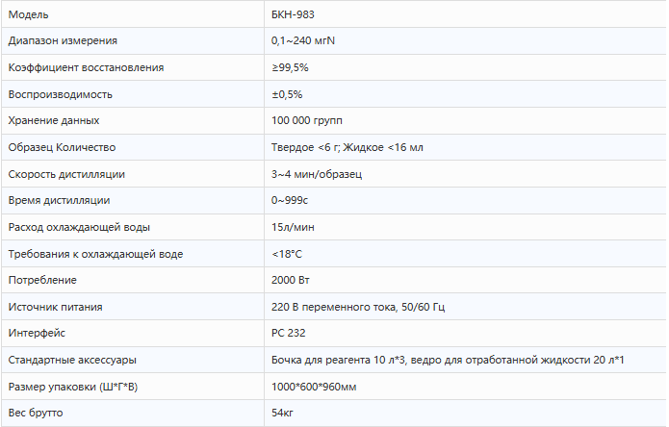Select the 'PC 232' interface value
Screen dimensions: 669x427
click(291, 333)
